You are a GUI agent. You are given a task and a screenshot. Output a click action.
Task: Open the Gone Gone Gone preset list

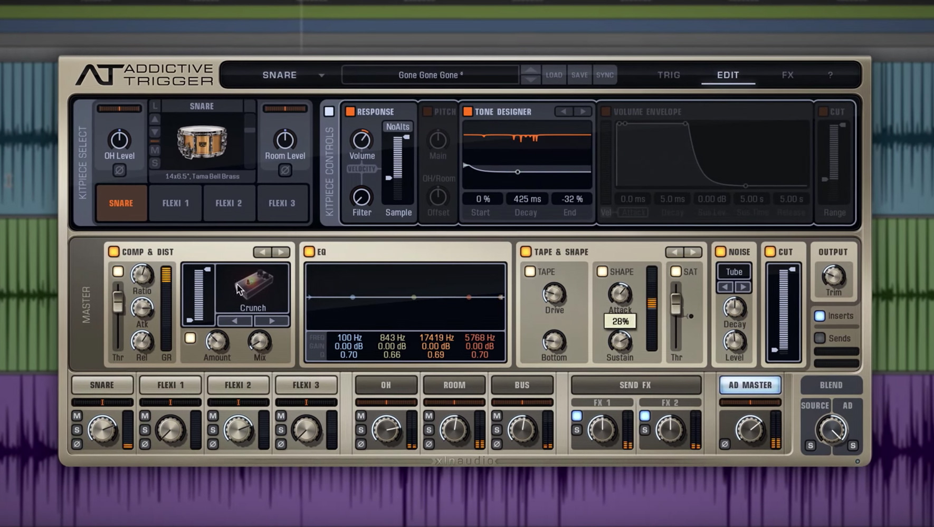[x=430, y=75]
